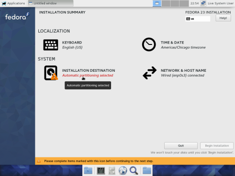
Task: Open Network & Host Name arrows icon
Action: coord(149,73)
